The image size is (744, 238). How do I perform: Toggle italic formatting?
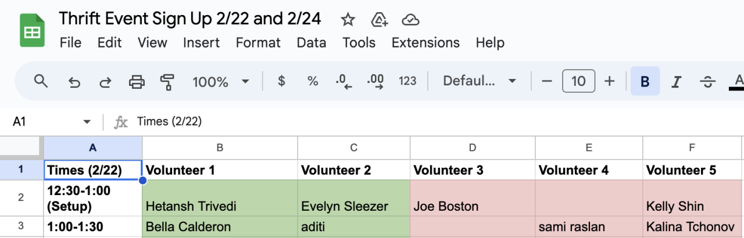coord(675,82)
